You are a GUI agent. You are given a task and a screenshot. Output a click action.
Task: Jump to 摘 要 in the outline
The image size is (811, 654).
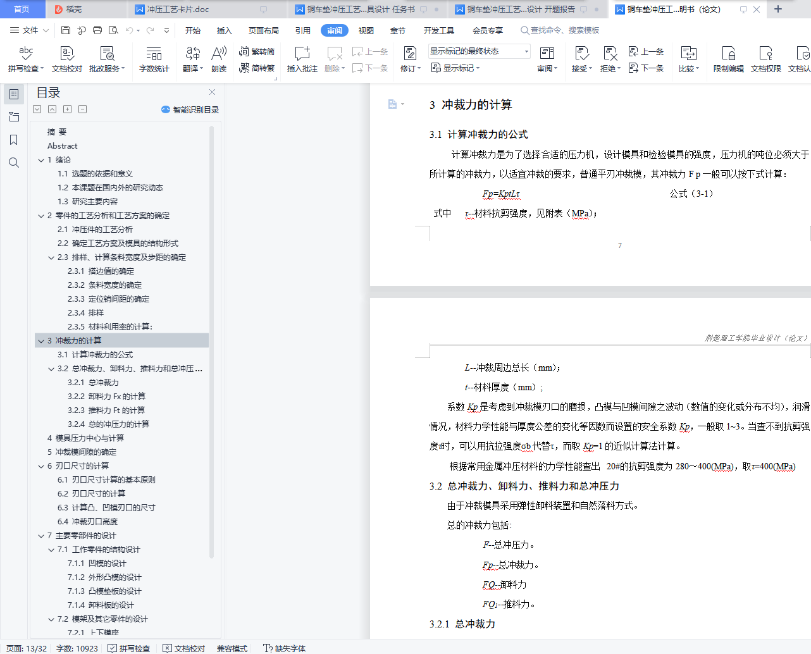(57, 132)
